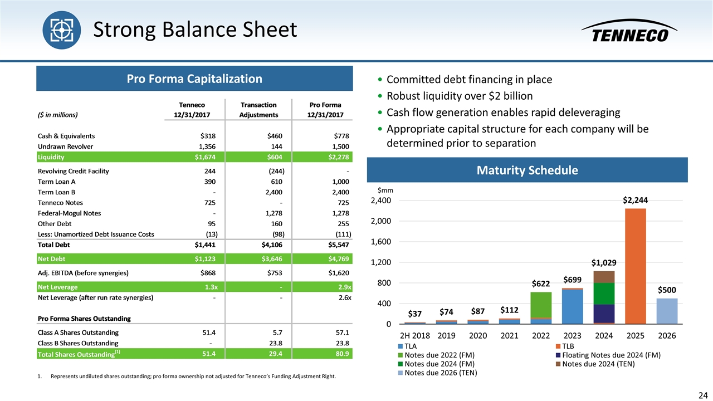Image resolution: width=713 pixels, height=401 pixels.
Task: Click the Total Shares Outstanding row
Action: [x=194, y=354]
